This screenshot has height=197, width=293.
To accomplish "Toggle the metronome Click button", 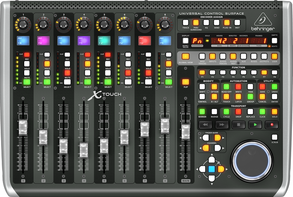I will coord(262,112).
